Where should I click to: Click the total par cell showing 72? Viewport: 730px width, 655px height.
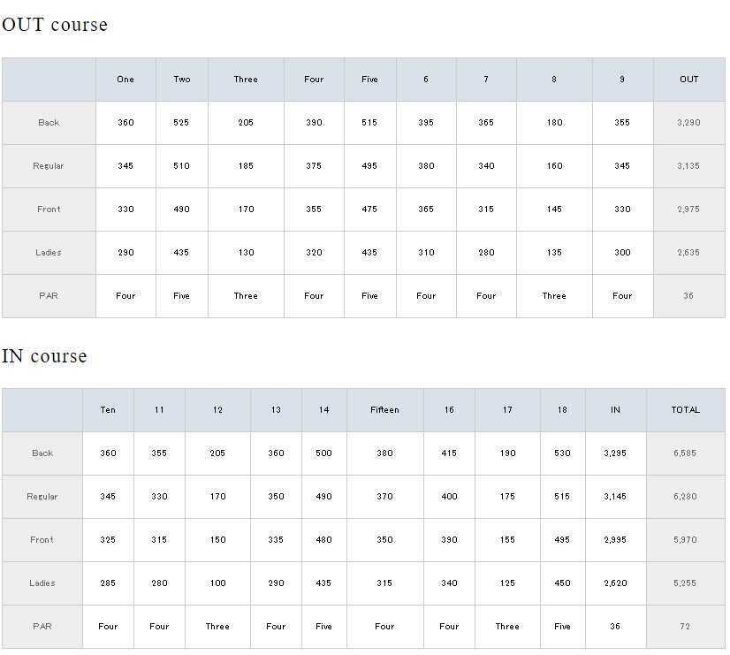point(685,627)
